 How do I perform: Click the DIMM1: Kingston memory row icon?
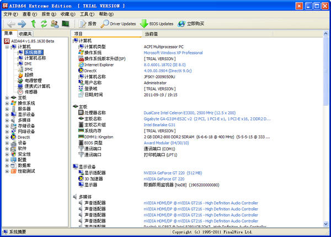point(81,137)
